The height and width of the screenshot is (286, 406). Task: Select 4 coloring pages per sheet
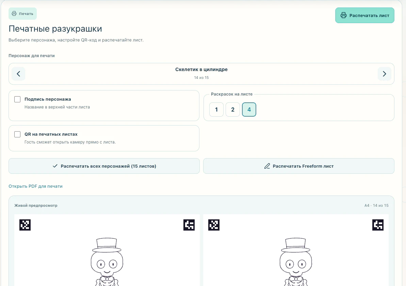tap(249, 110)
